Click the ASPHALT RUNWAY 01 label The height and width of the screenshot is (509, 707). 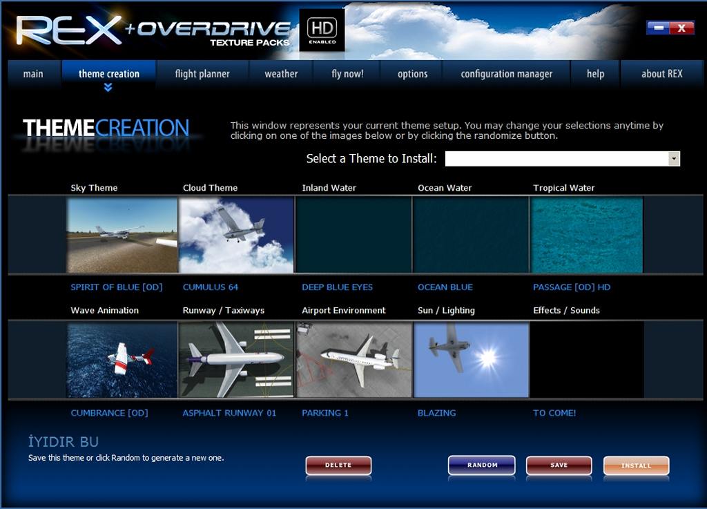pyautogui.click(x=229, y=413)
